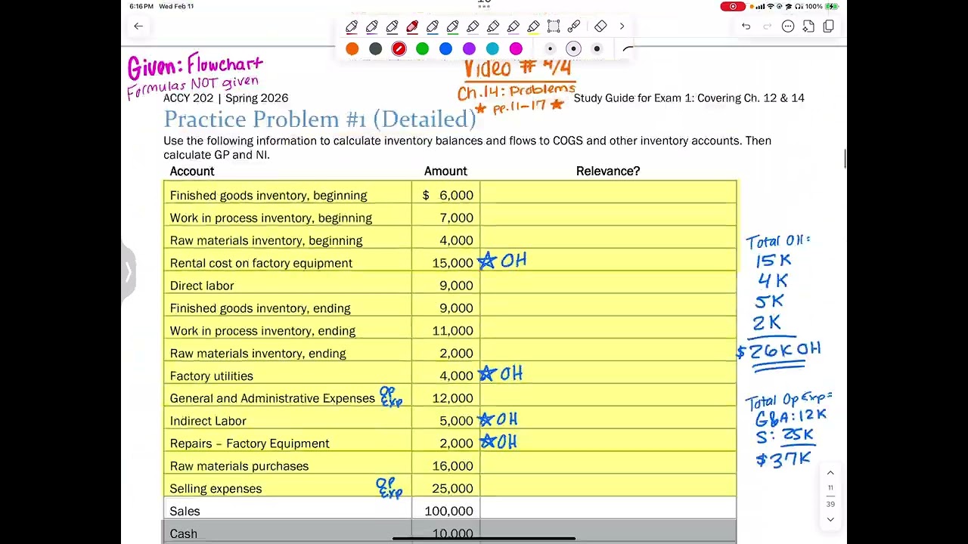Go back with the left arrow

(x=138, y=26)
